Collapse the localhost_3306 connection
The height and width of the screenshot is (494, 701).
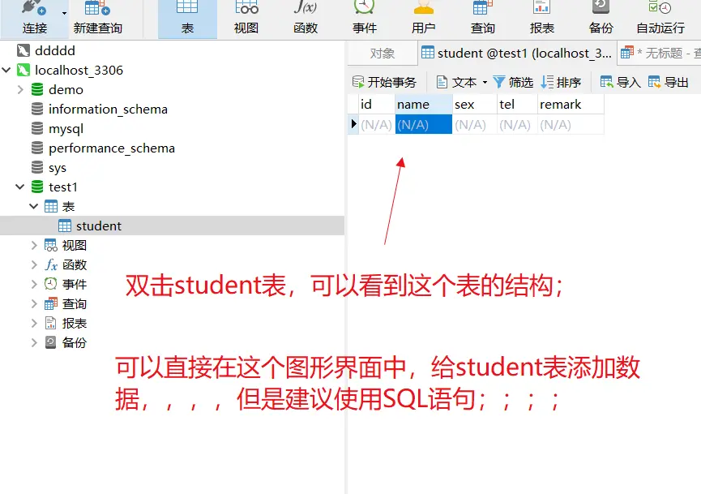[x=6, y=71]
